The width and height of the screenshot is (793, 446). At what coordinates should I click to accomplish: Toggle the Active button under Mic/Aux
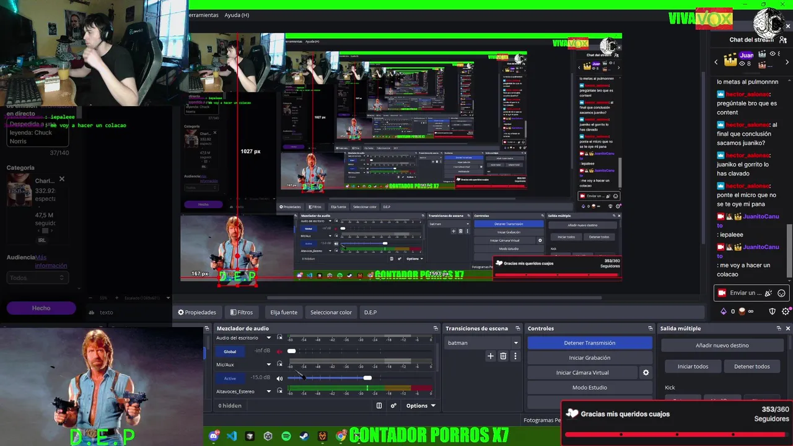[x=230, y=378]
